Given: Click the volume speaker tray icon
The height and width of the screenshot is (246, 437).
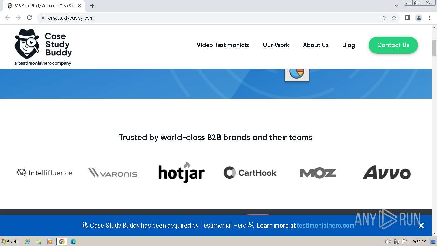Looking at the screenshot, I should click(x=388, y=242).
